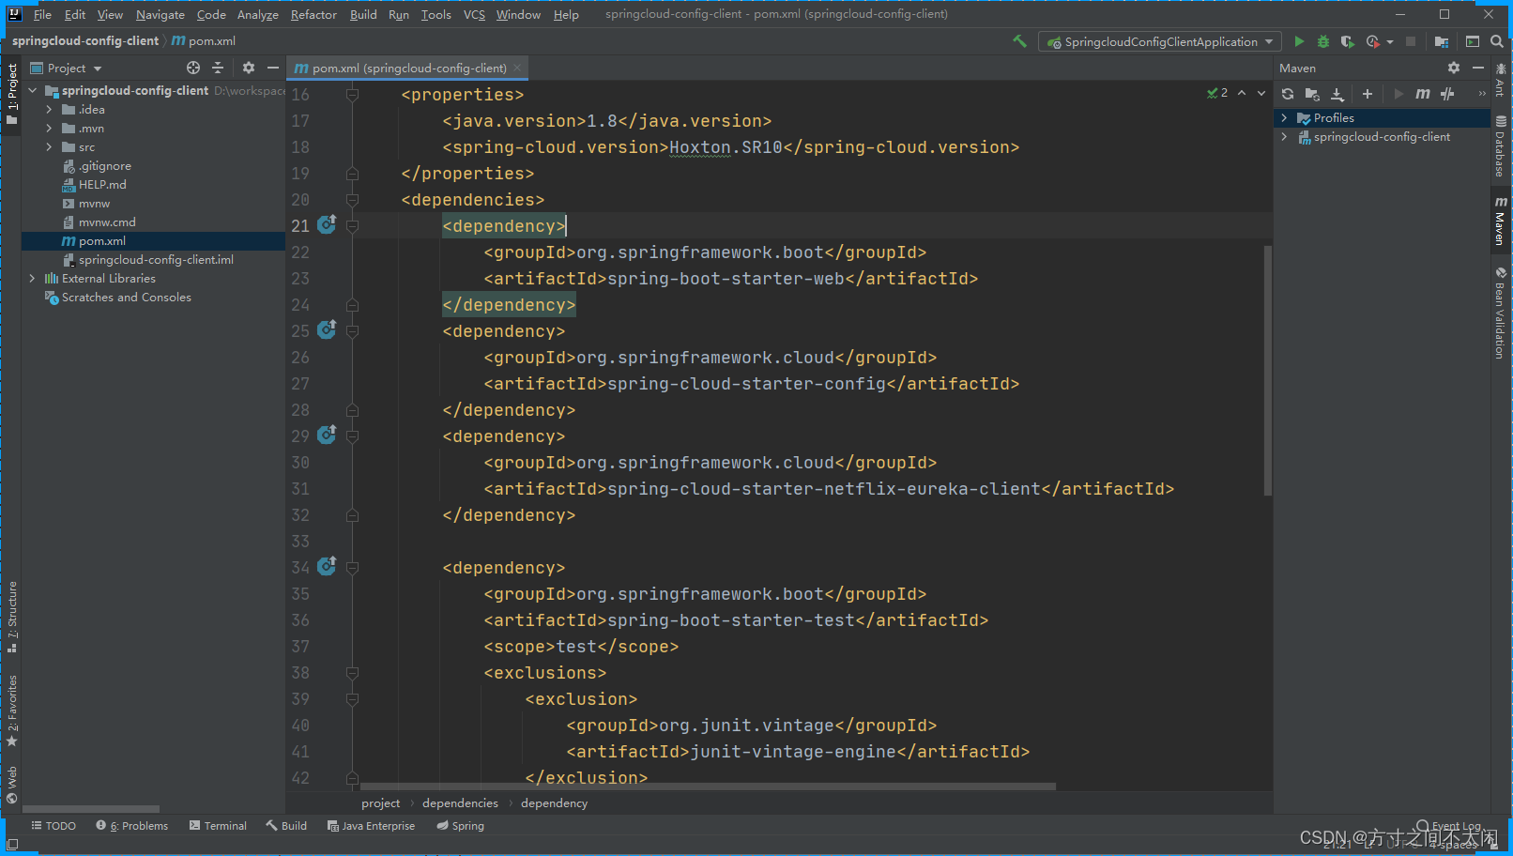Fold the dependencies block at line 20
This screenshot has height=856, width=1513.
[x=352, y=200]
